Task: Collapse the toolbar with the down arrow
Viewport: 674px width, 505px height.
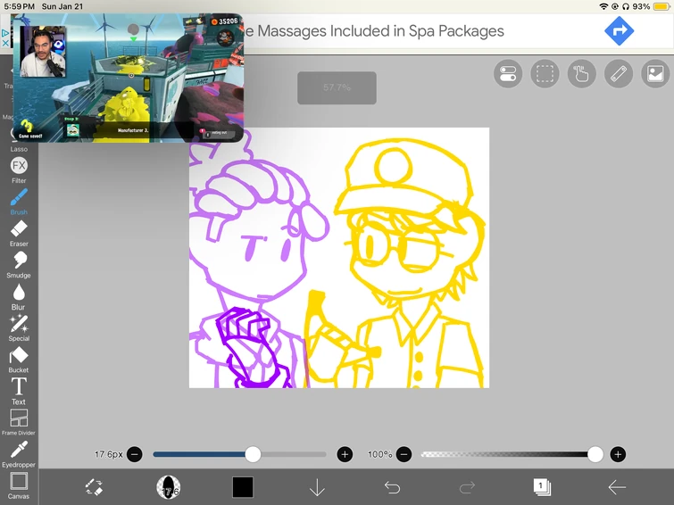Action: click(x=317, y=487)
